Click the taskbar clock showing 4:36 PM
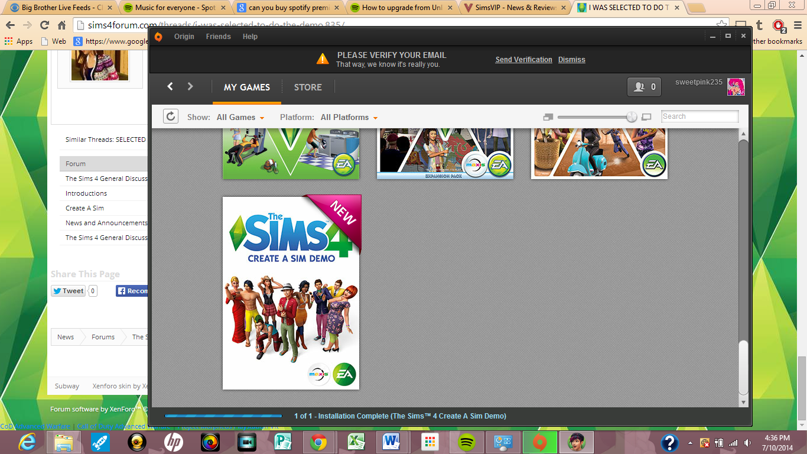 tap(778, 442)
